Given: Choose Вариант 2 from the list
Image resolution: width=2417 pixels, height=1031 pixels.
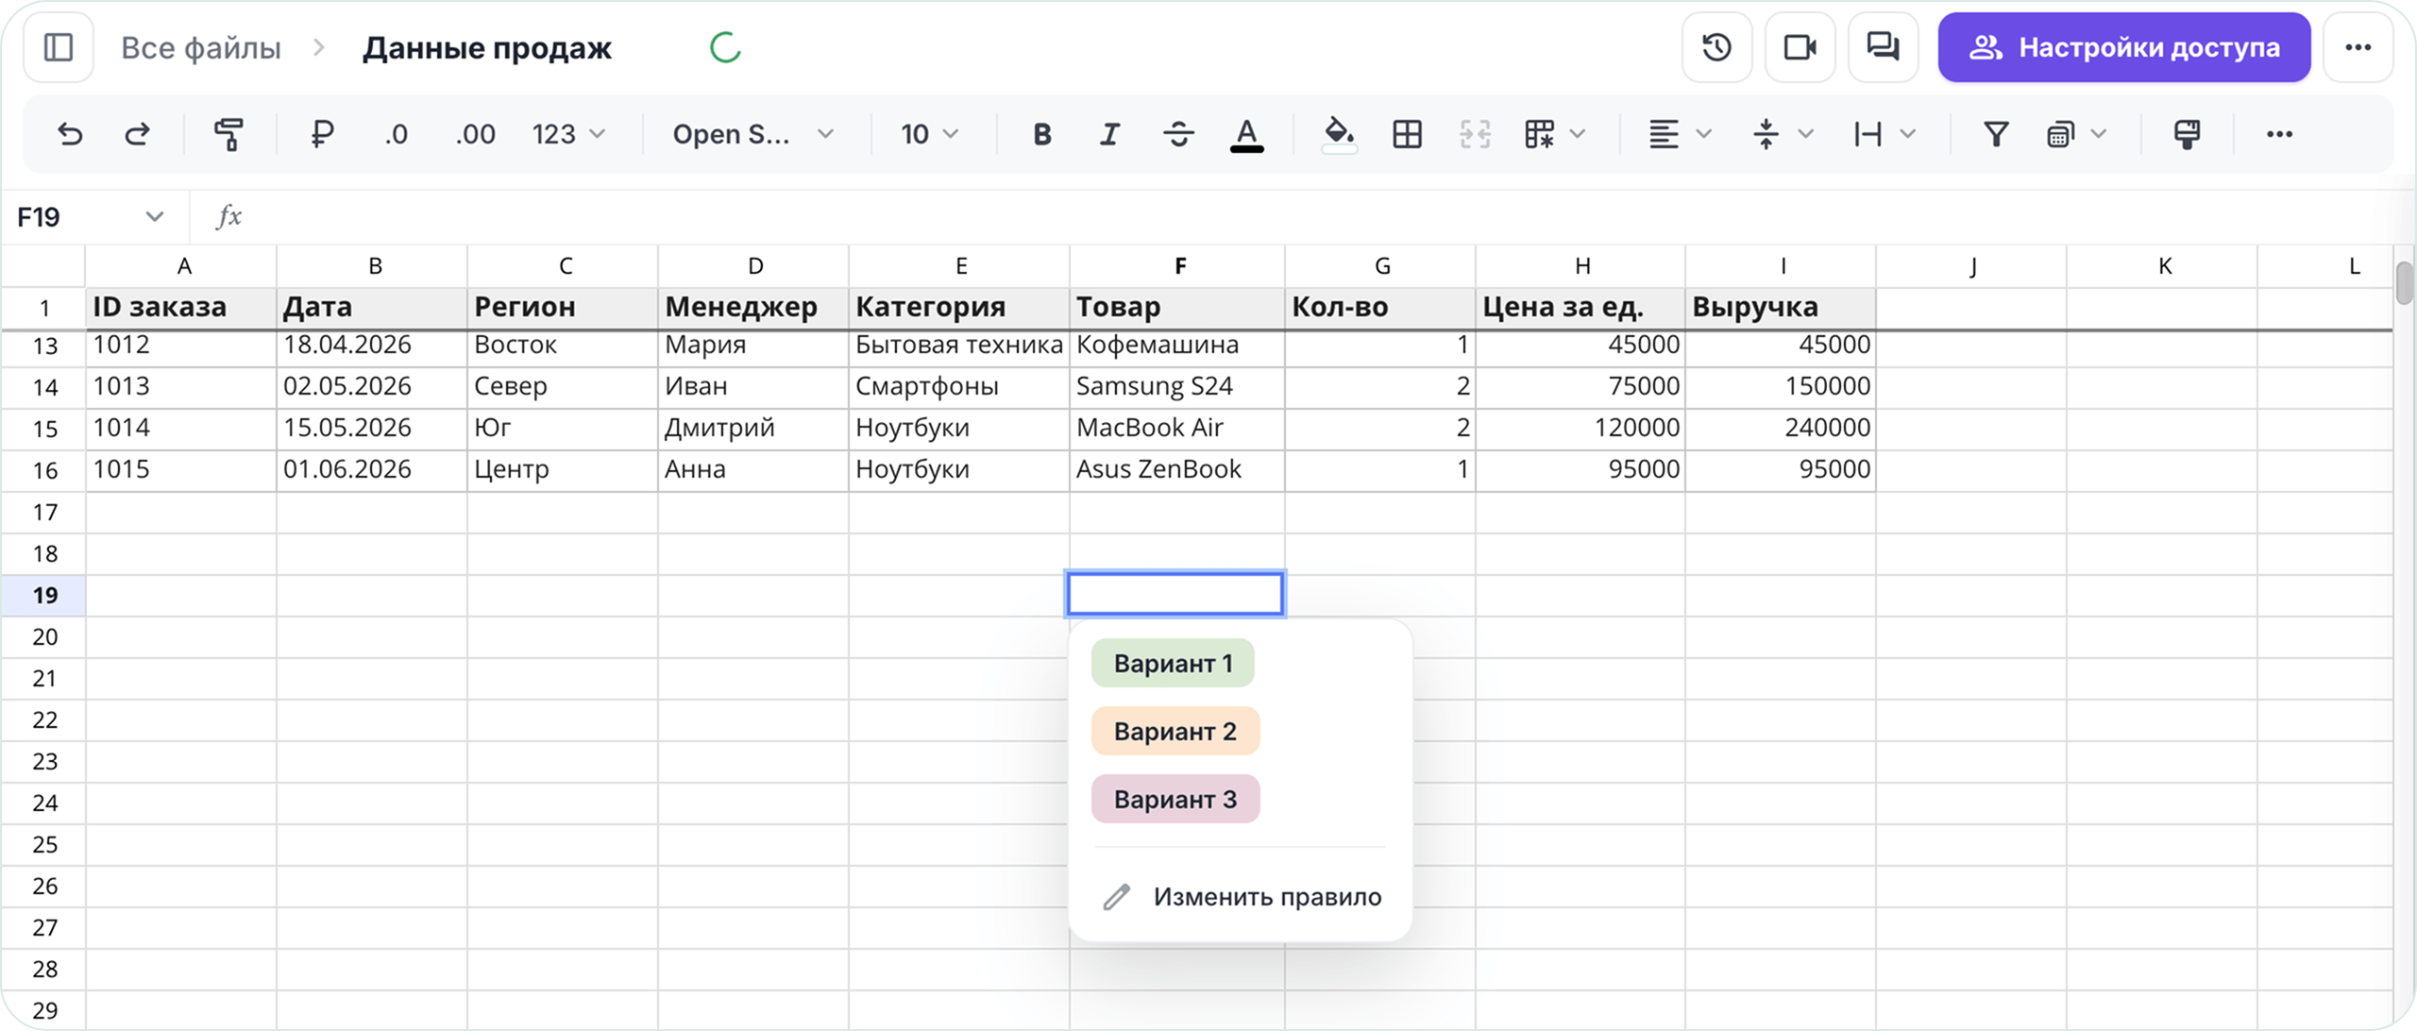Looking at the screenshot, I should (1175, 732).
